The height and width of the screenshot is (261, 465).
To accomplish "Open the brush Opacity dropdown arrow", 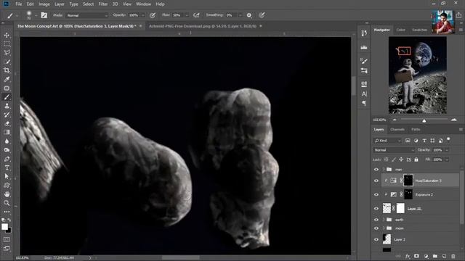I will (143, 15).
